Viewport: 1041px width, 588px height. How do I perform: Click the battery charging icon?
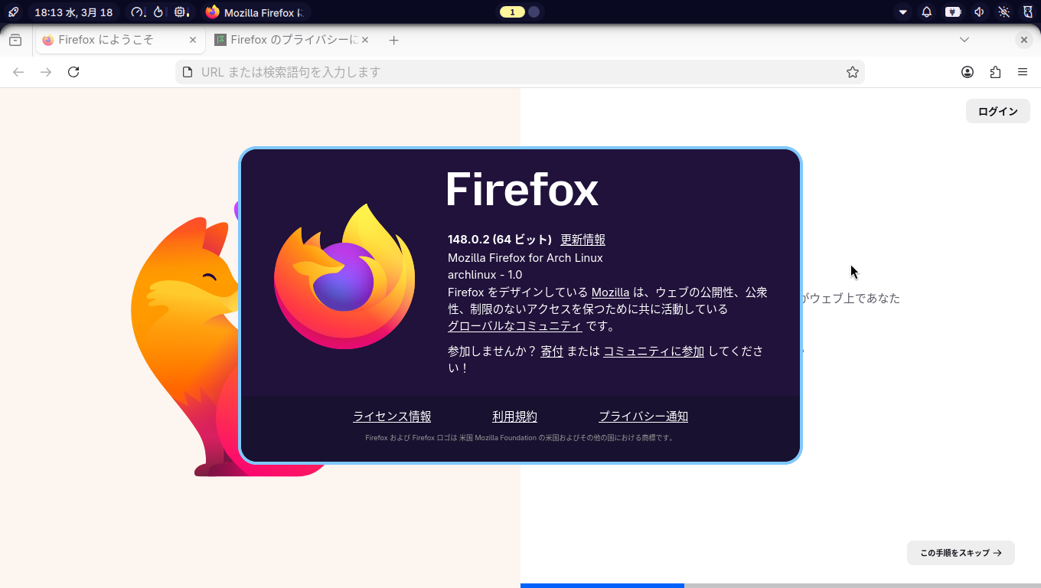pyautogui.click(x=953, y=12)
